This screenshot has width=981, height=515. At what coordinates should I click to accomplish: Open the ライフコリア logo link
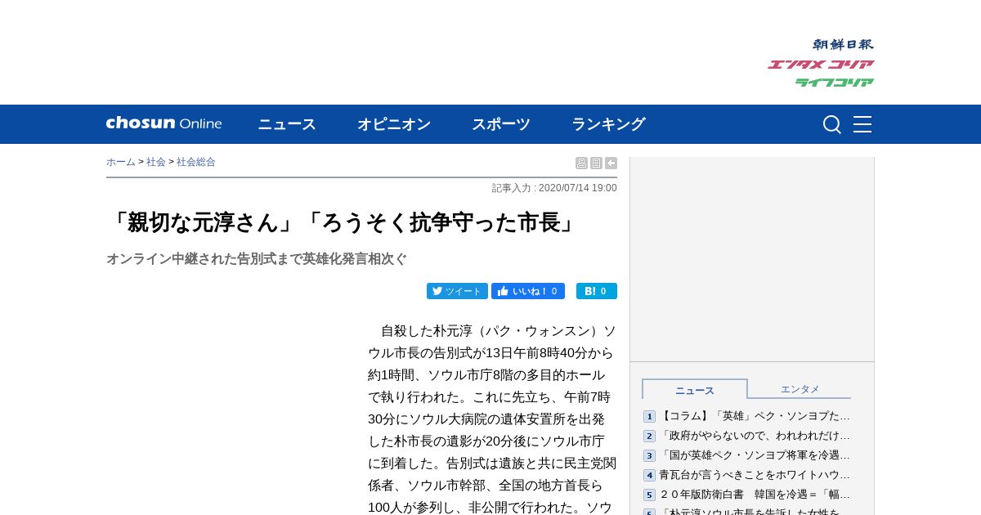(x=835, y=82)
